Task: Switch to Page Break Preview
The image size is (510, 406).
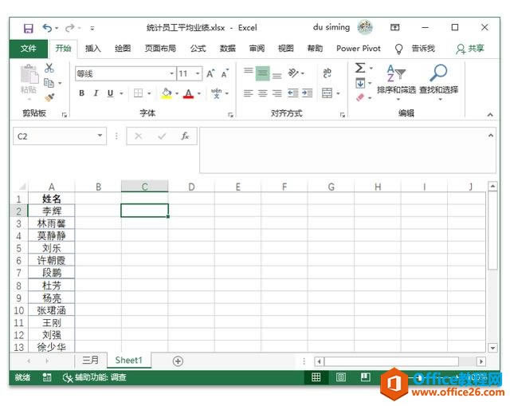Action: tap(366, 377)
